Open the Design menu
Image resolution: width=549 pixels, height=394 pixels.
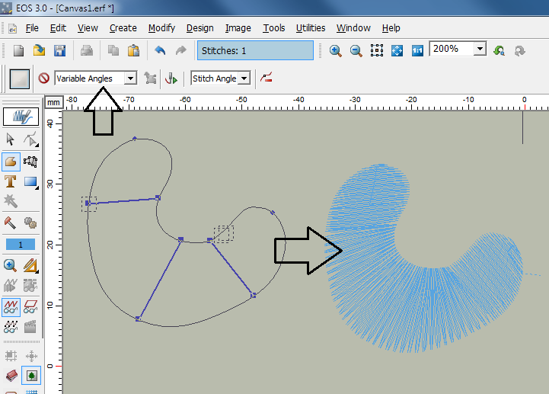coord(200,28)
